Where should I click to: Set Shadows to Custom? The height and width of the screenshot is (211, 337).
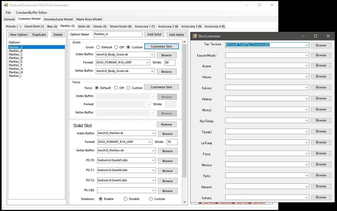point(151,199)
